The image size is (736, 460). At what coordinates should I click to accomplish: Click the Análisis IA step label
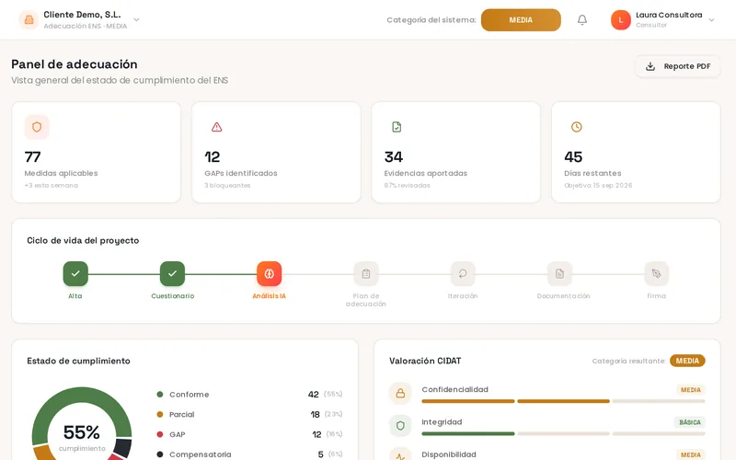[269, 296]
